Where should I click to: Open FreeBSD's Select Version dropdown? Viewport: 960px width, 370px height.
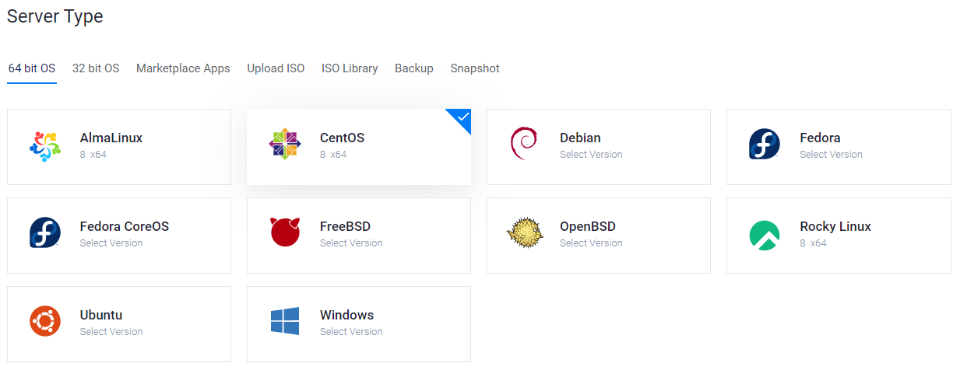[x=351, y=243]
